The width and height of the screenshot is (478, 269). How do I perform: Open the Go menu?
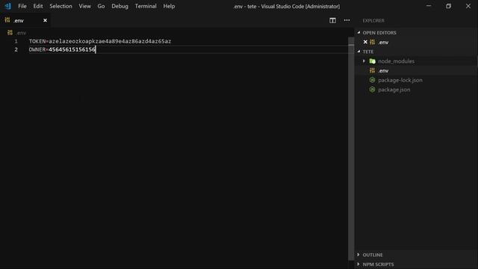click(101, 6)
